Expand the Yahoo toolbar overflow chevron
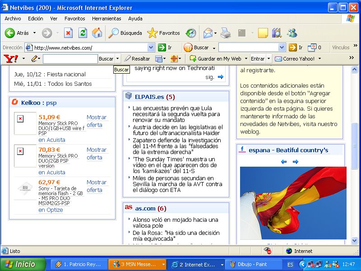 [352, 58]
